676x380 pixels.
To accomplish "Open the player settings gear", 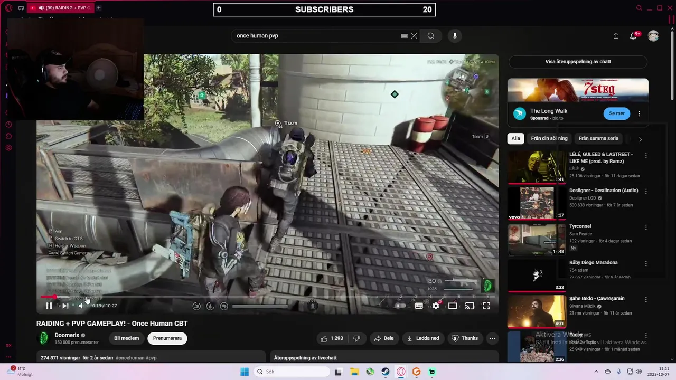I will coord(436,306).
